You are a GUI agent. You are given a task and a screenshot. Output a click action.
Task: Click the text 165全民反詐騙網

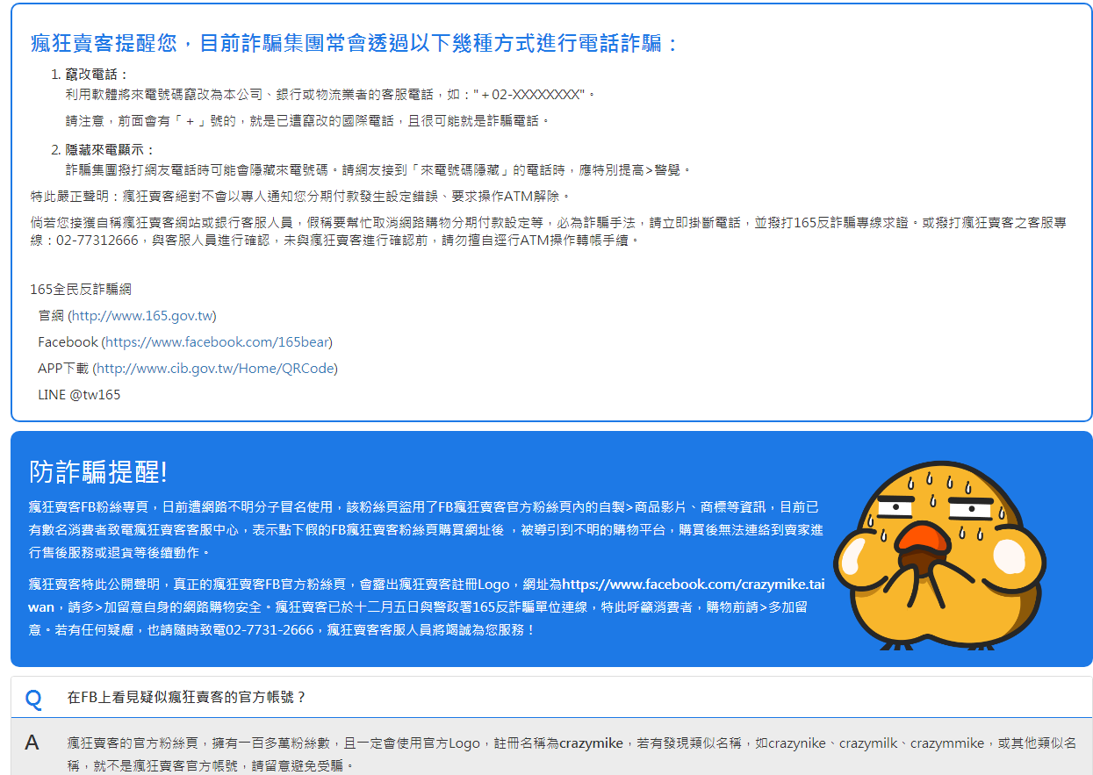(81, 289)
